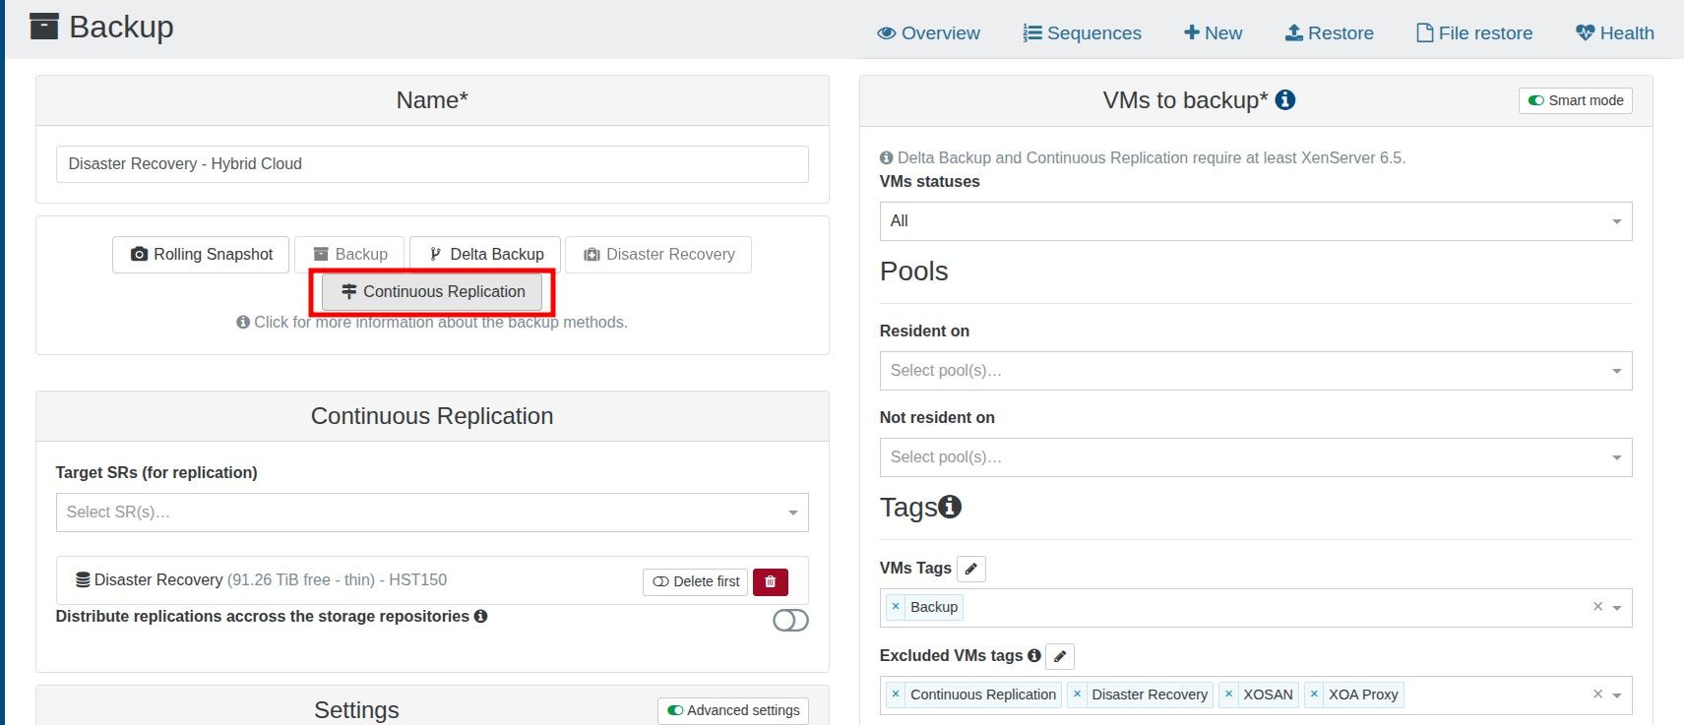The image size is (1684, 725).
Task: Click info icon beside VMs to backup heading
Action: coord(1284,100)
